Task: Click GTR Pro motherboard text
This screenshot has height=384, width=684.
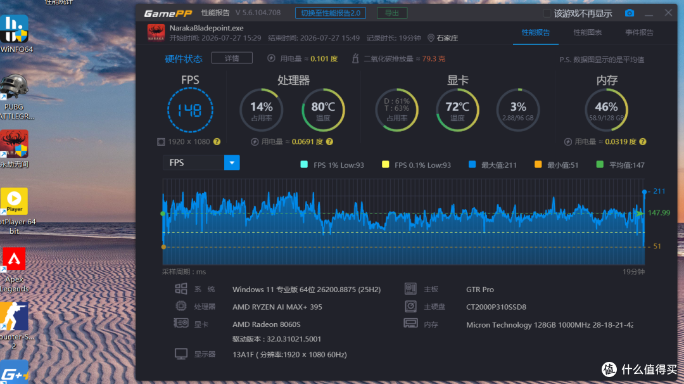Action: coord(480,290)
